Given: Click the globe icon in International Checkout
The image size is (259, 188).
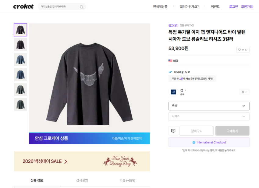Looking at the screenshot, I should tap(194, 143).
